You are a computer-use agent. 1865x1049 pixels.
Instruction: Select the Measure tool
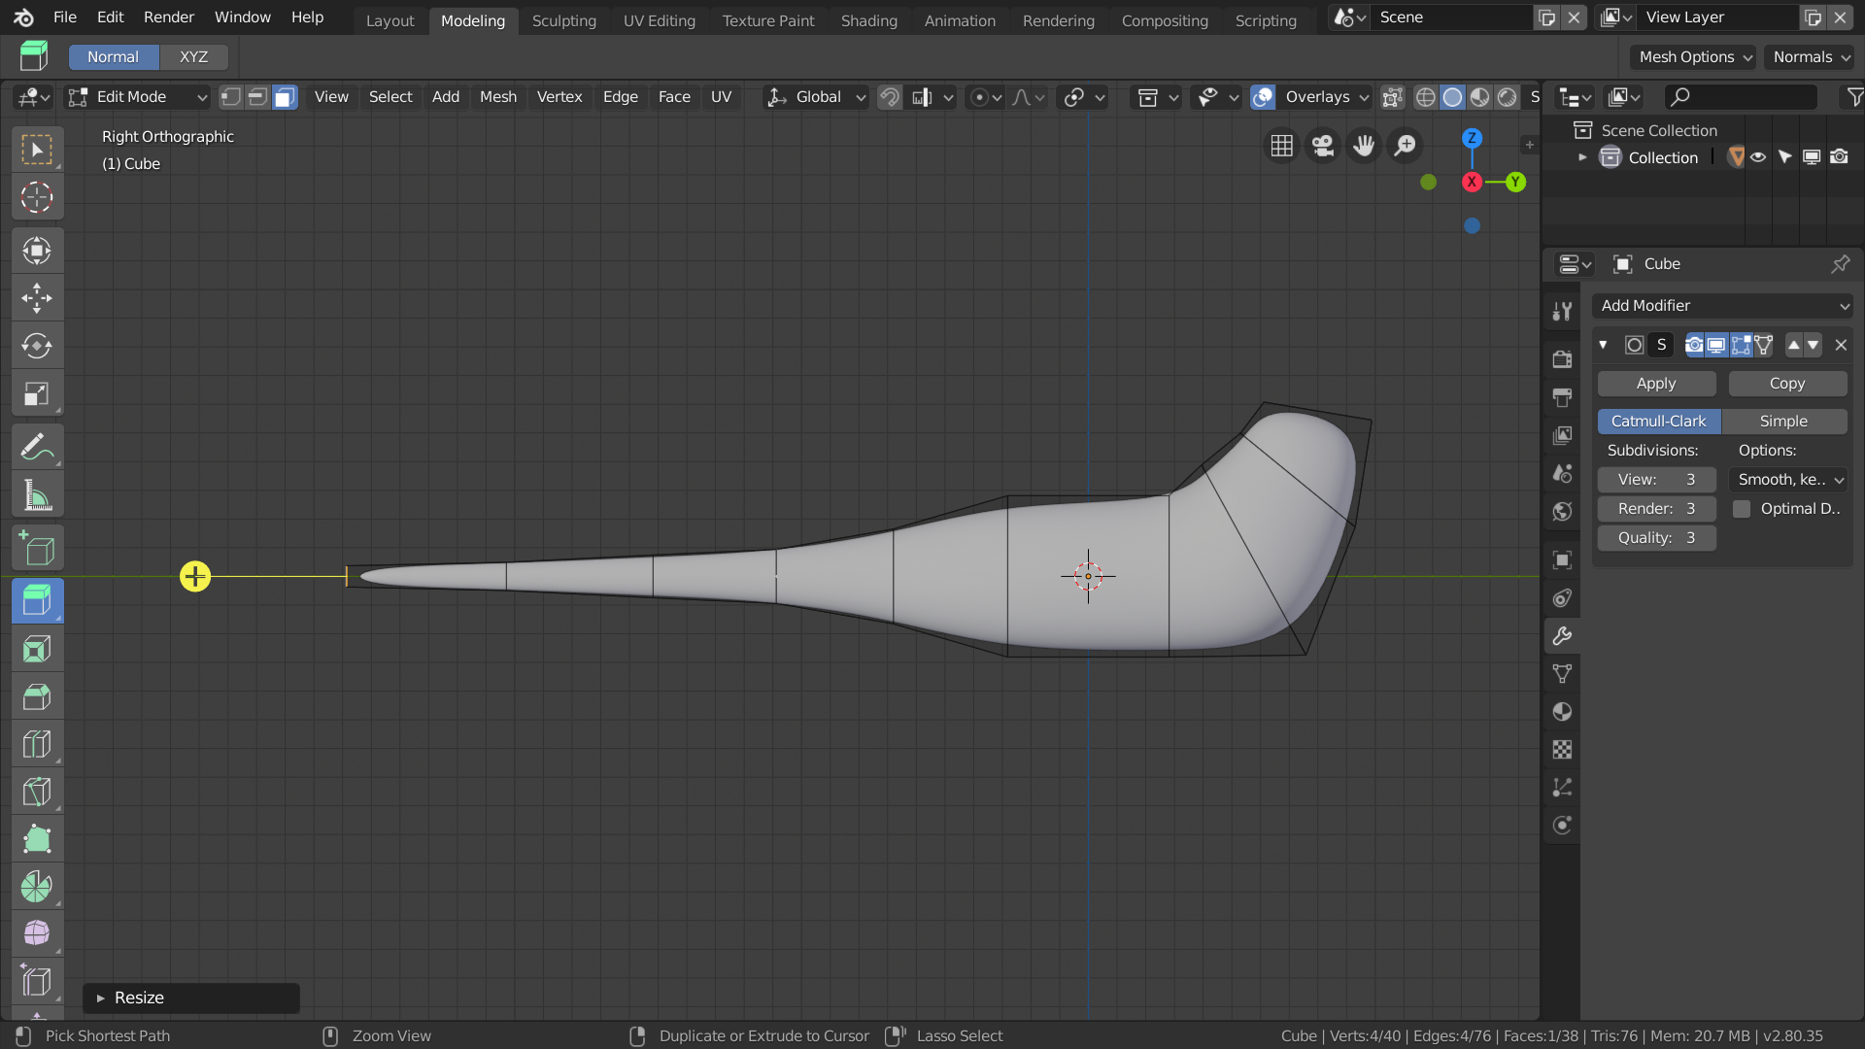point(37,495)
